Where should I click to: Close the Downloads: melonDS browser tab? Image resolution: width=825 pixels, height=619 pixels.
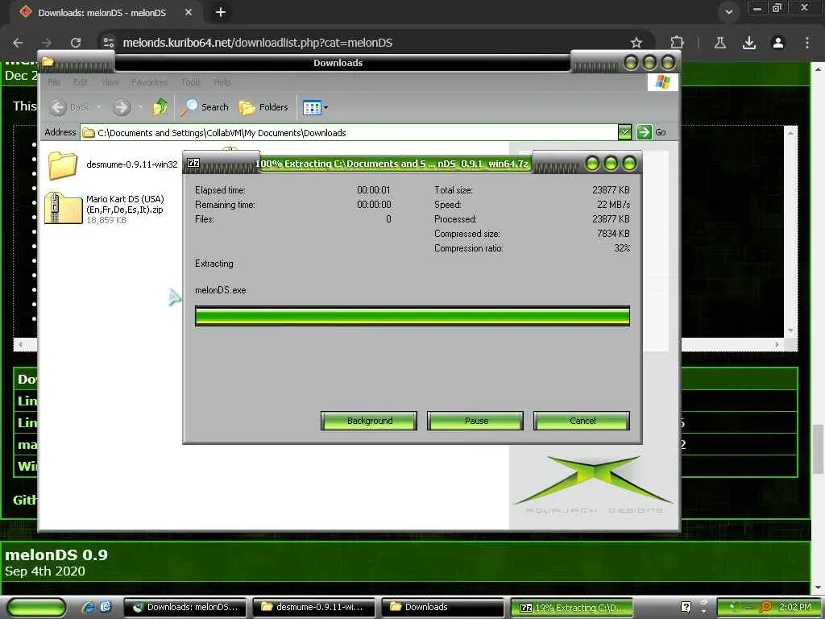coord(189,12)
